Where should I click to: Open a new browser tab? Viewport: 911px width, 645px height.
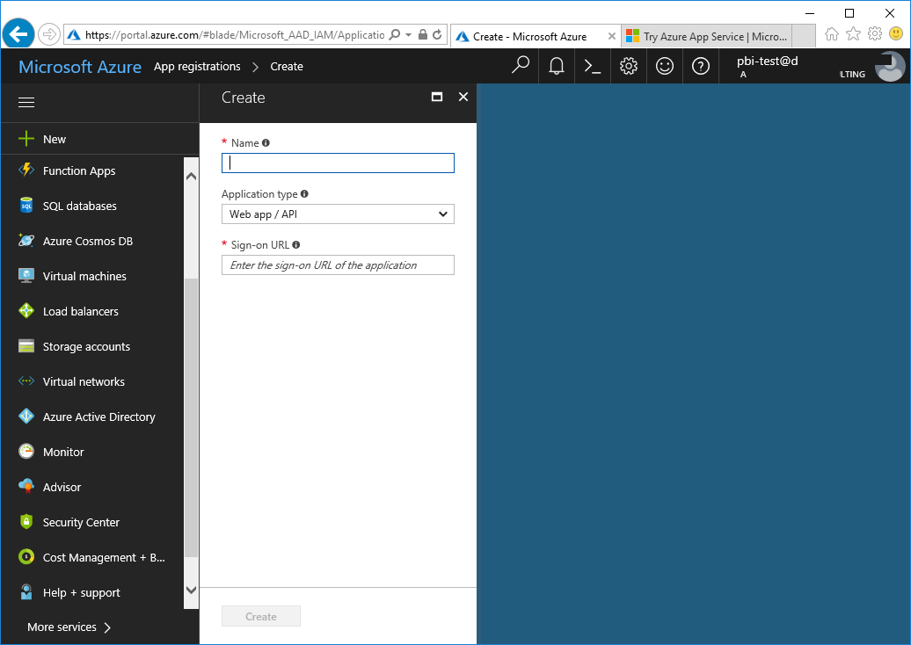[804, 36]
